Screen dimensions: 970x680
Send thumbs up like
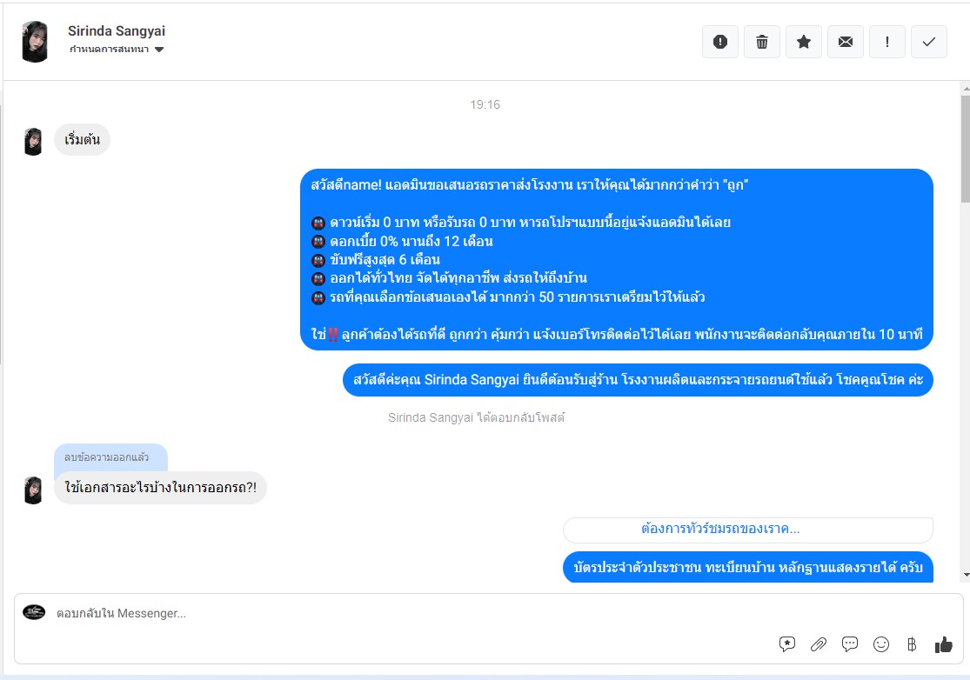point(943,644)
